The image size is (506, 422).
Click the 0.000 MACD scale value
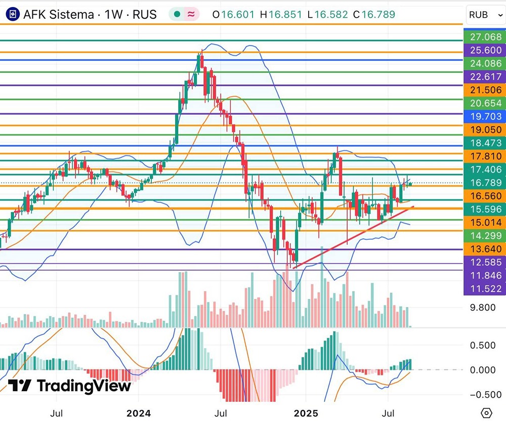483,370
